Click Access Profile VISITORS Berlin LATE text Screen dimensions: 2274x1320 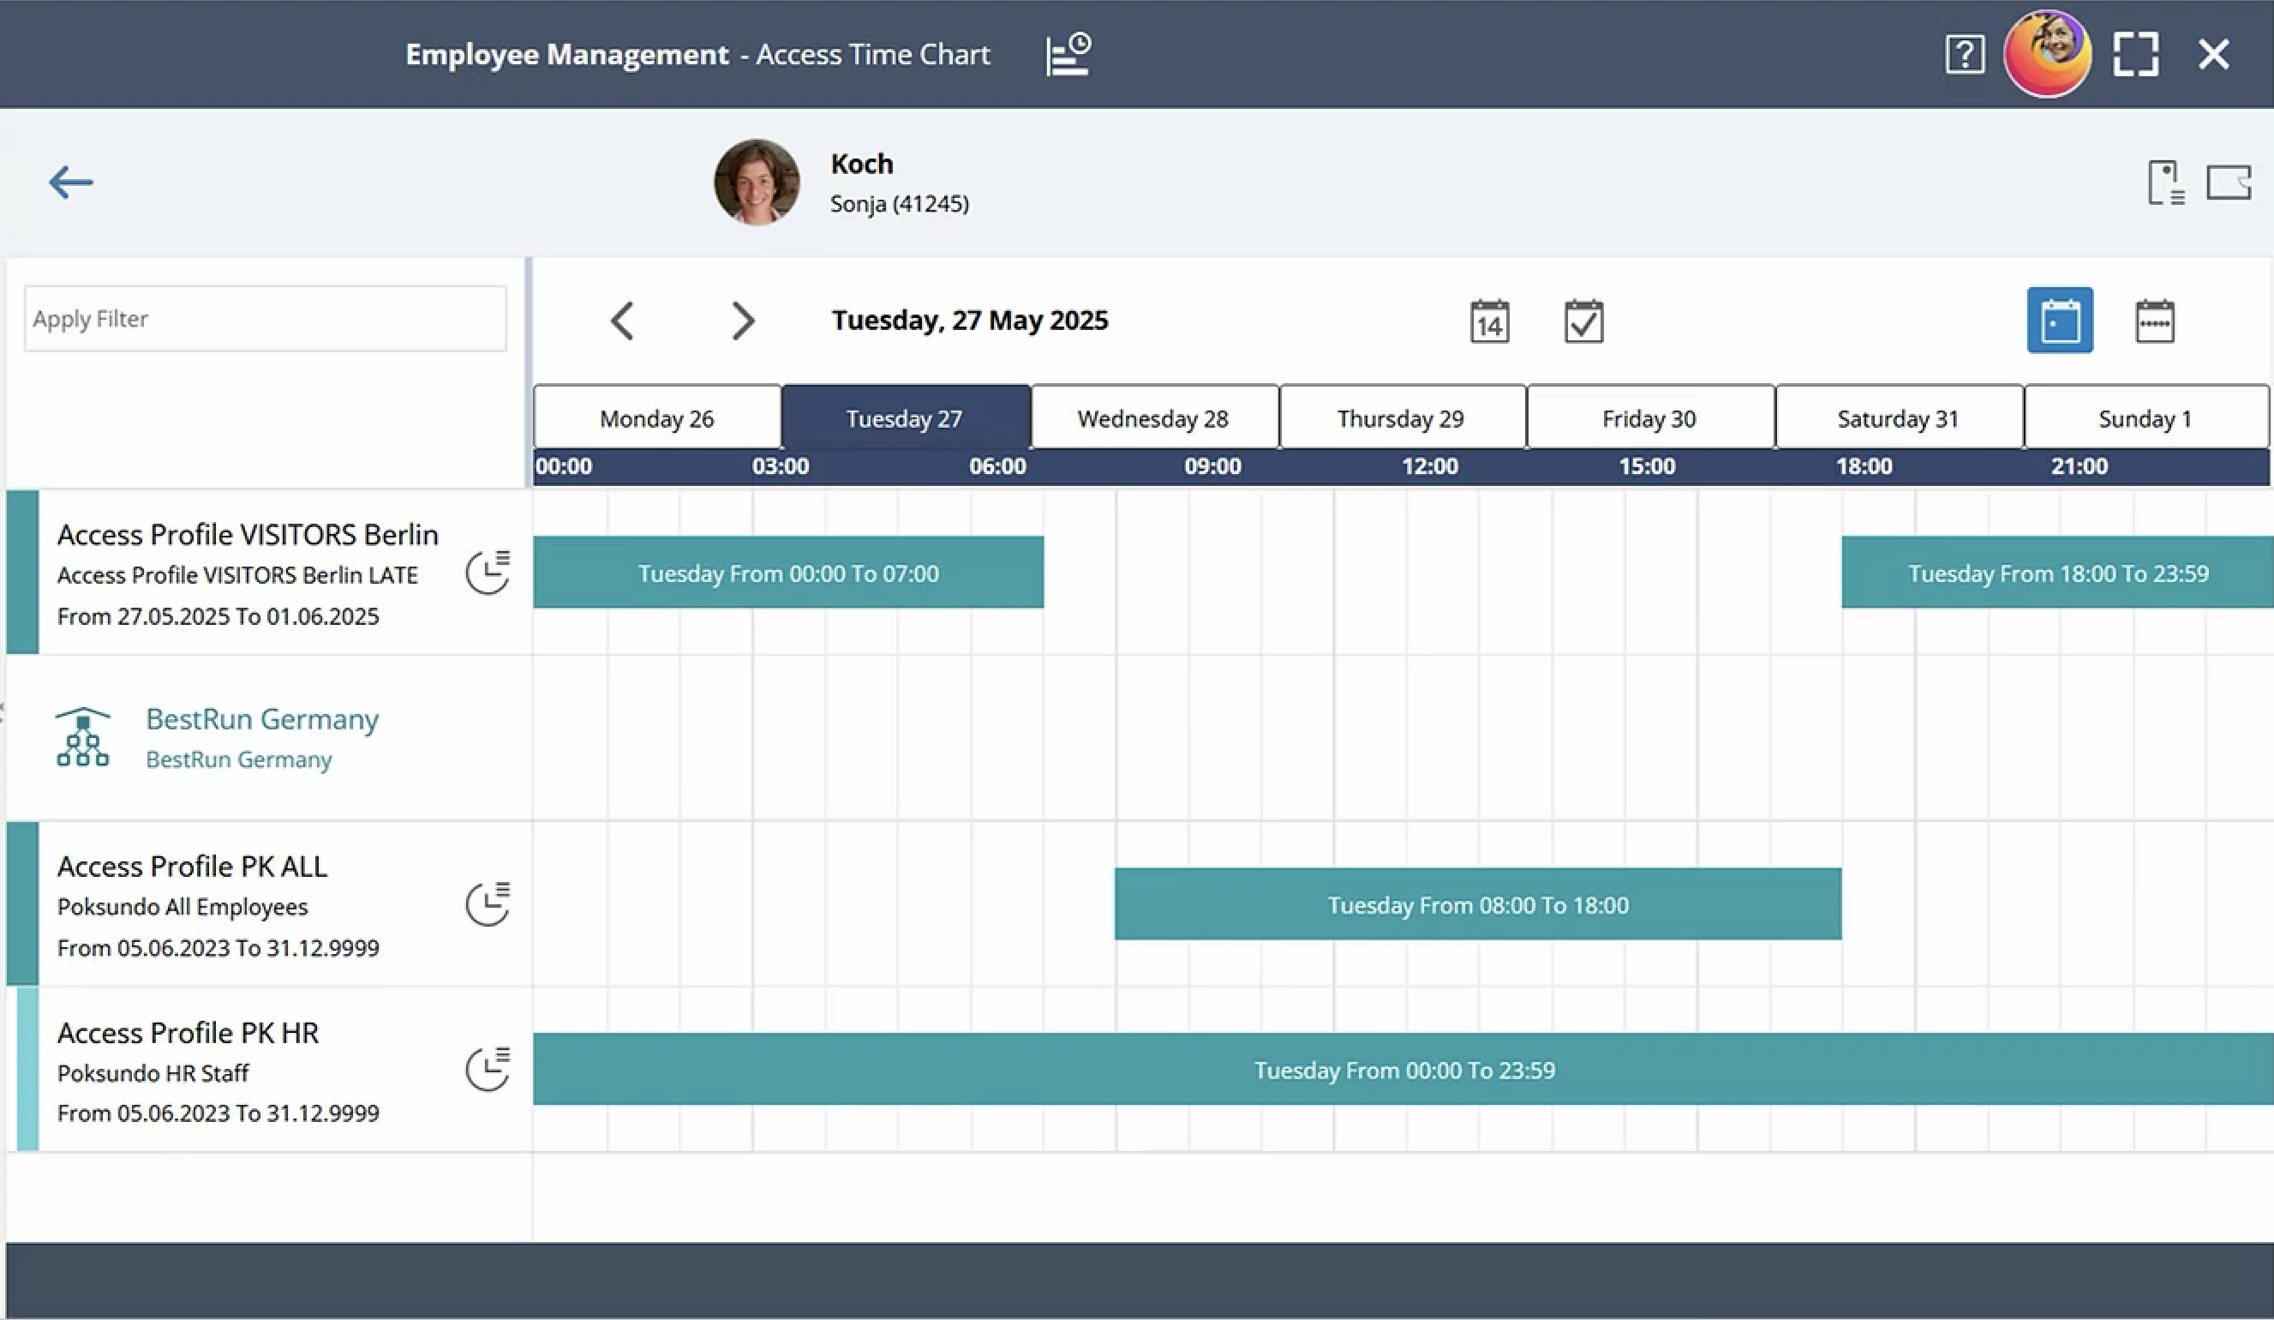tap(237, 575)
